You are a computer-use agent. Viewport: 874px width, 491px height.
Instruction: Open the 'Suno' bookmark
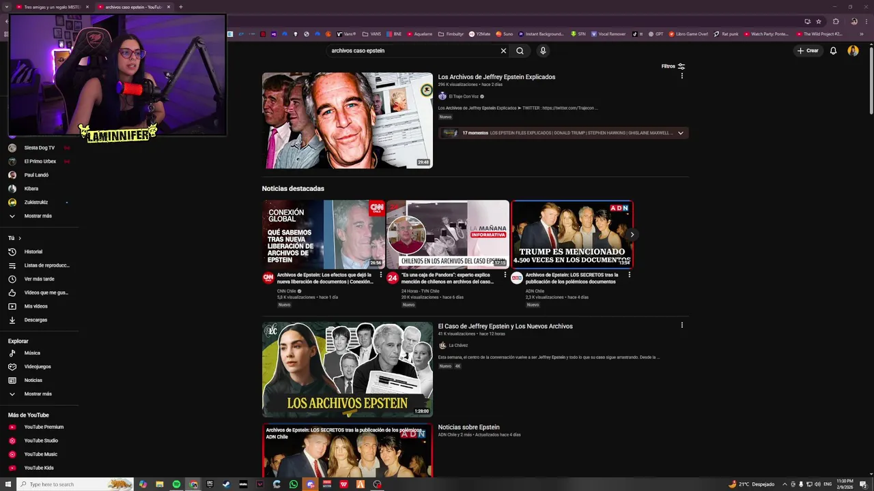(505, 33)
